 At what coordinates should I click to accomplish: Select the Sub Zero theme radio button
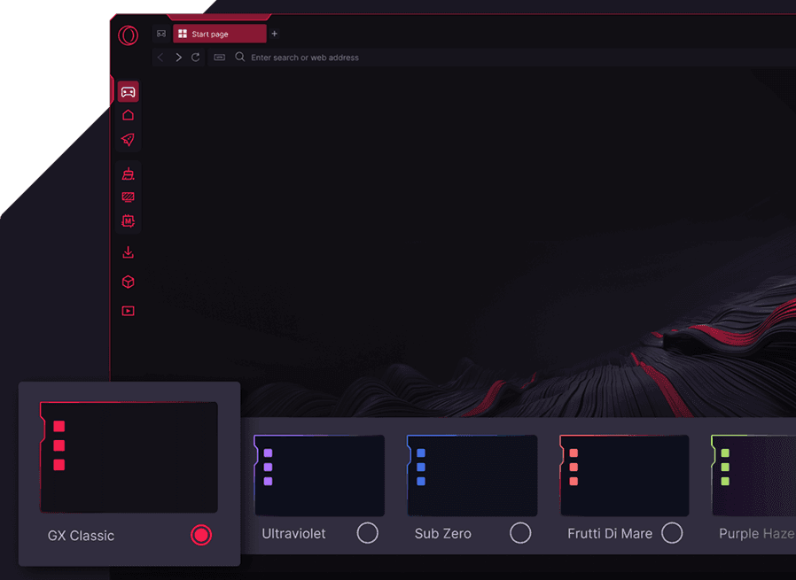pyautogui.click(x=519, y=533)
